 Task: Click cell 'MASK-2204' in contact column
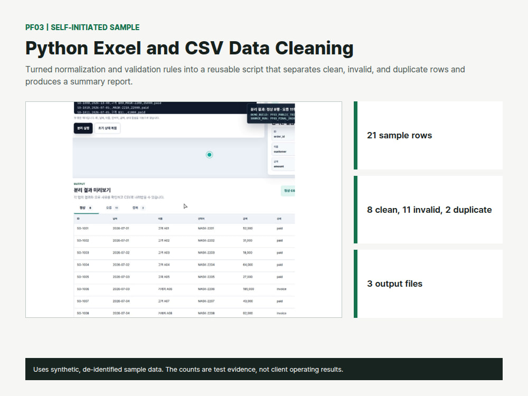click(x=206, y=265)
